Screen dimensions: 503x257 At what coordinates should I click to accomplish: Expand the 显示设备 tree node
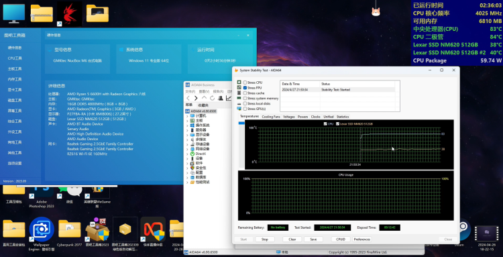[187, 135]
